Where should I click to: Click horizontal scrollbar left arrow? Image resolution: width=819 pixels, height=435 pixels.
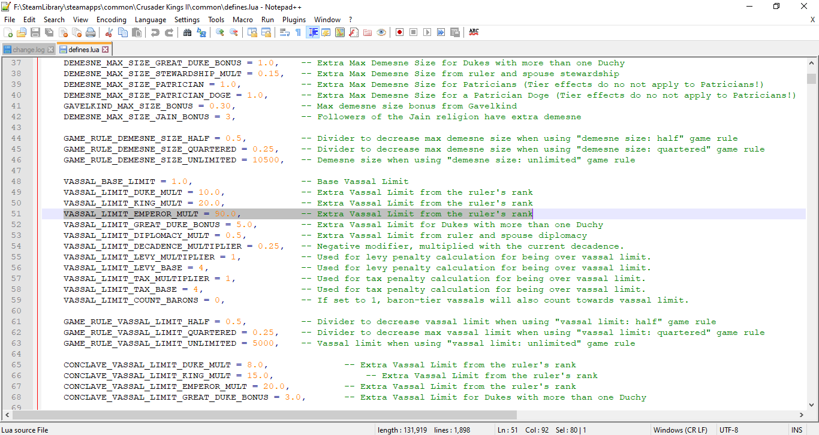(7, 415)
